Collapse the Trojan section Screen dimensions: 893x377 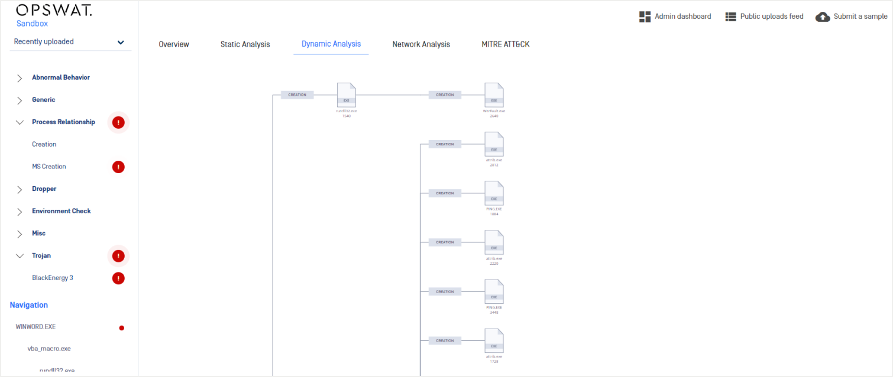20,256
